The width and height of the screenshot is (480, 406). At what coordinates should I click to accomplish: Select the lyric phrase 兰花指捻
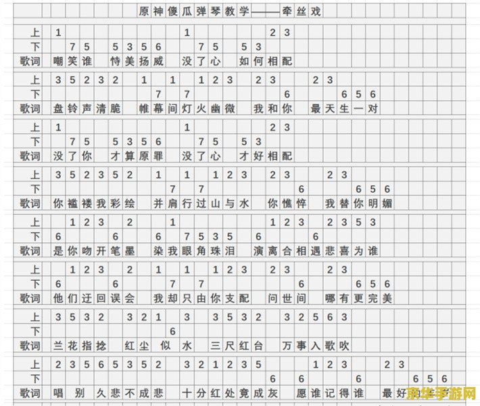pos(80,346)
